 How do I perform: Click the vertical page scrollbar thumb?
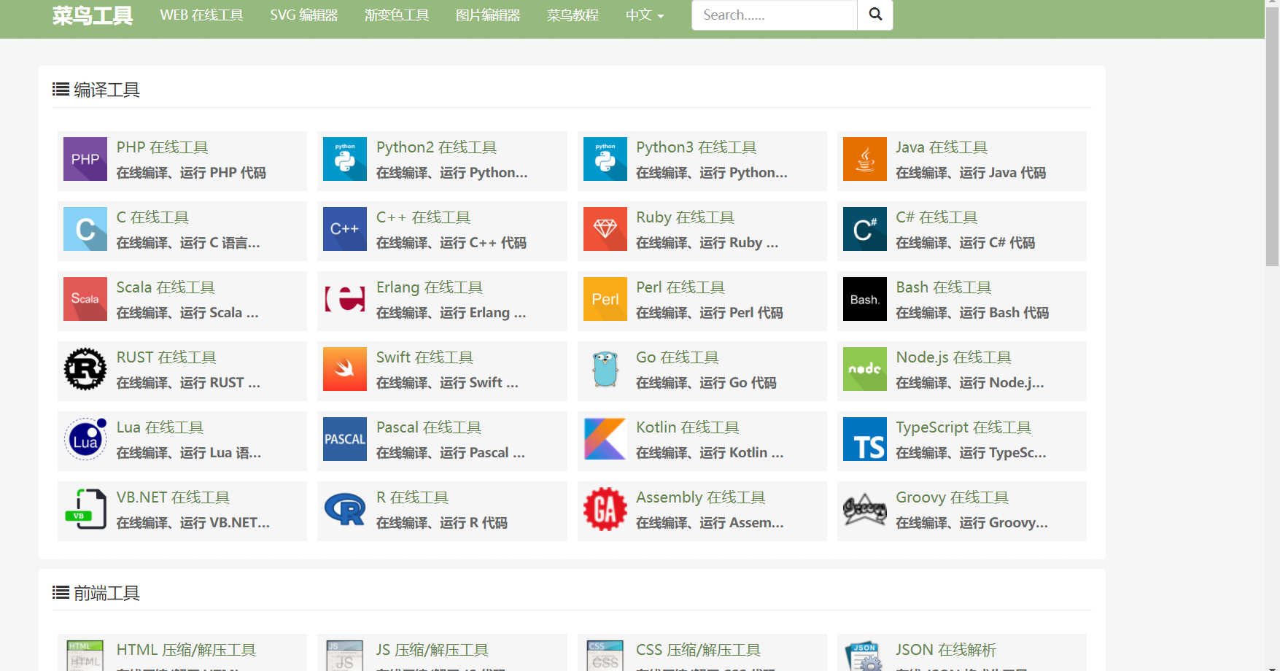1272,139
